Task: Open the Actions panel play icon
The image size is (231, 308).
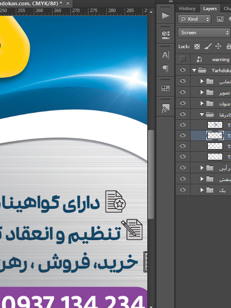Action: pyautogui.click(x=166, y=16)
